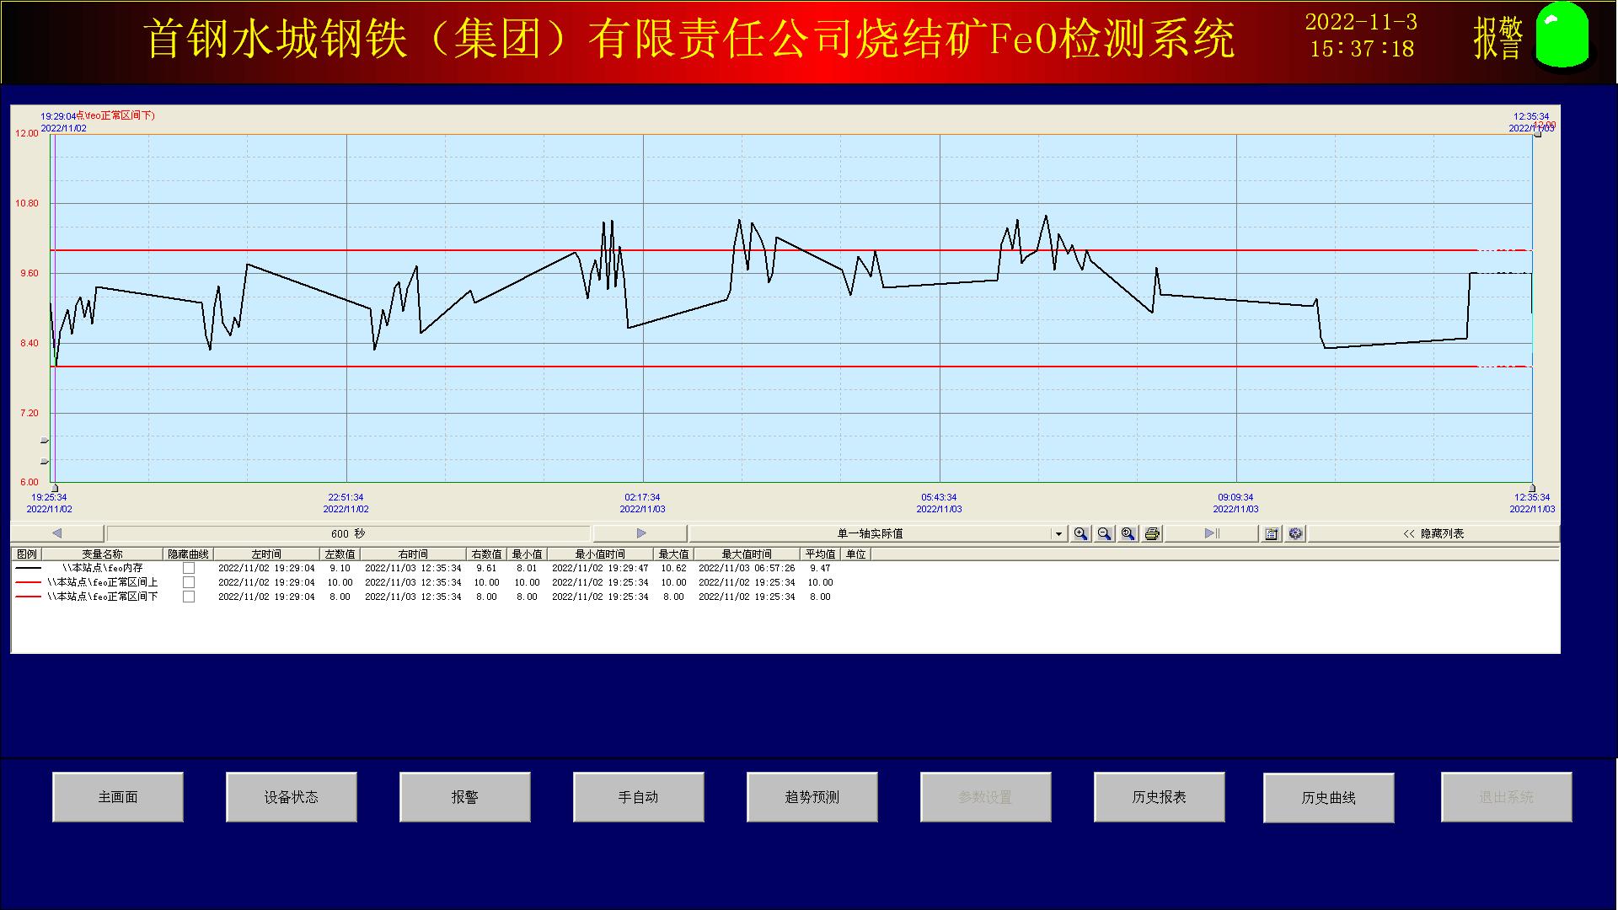Click the zoom-fit magnifier icon
Image resolution: width=1618 pixels, height=910 pixels.
pyautogui.click(x=1128, y=533)
